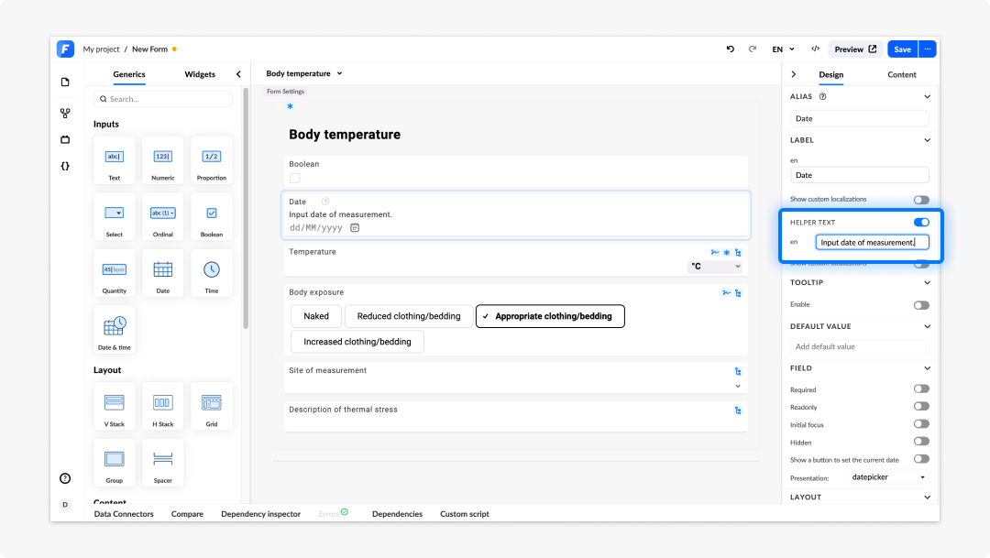Image resolution: width=990 pixels, height=558 pixels.
Task: Add a Numeric input component
Action: [163, 160]
